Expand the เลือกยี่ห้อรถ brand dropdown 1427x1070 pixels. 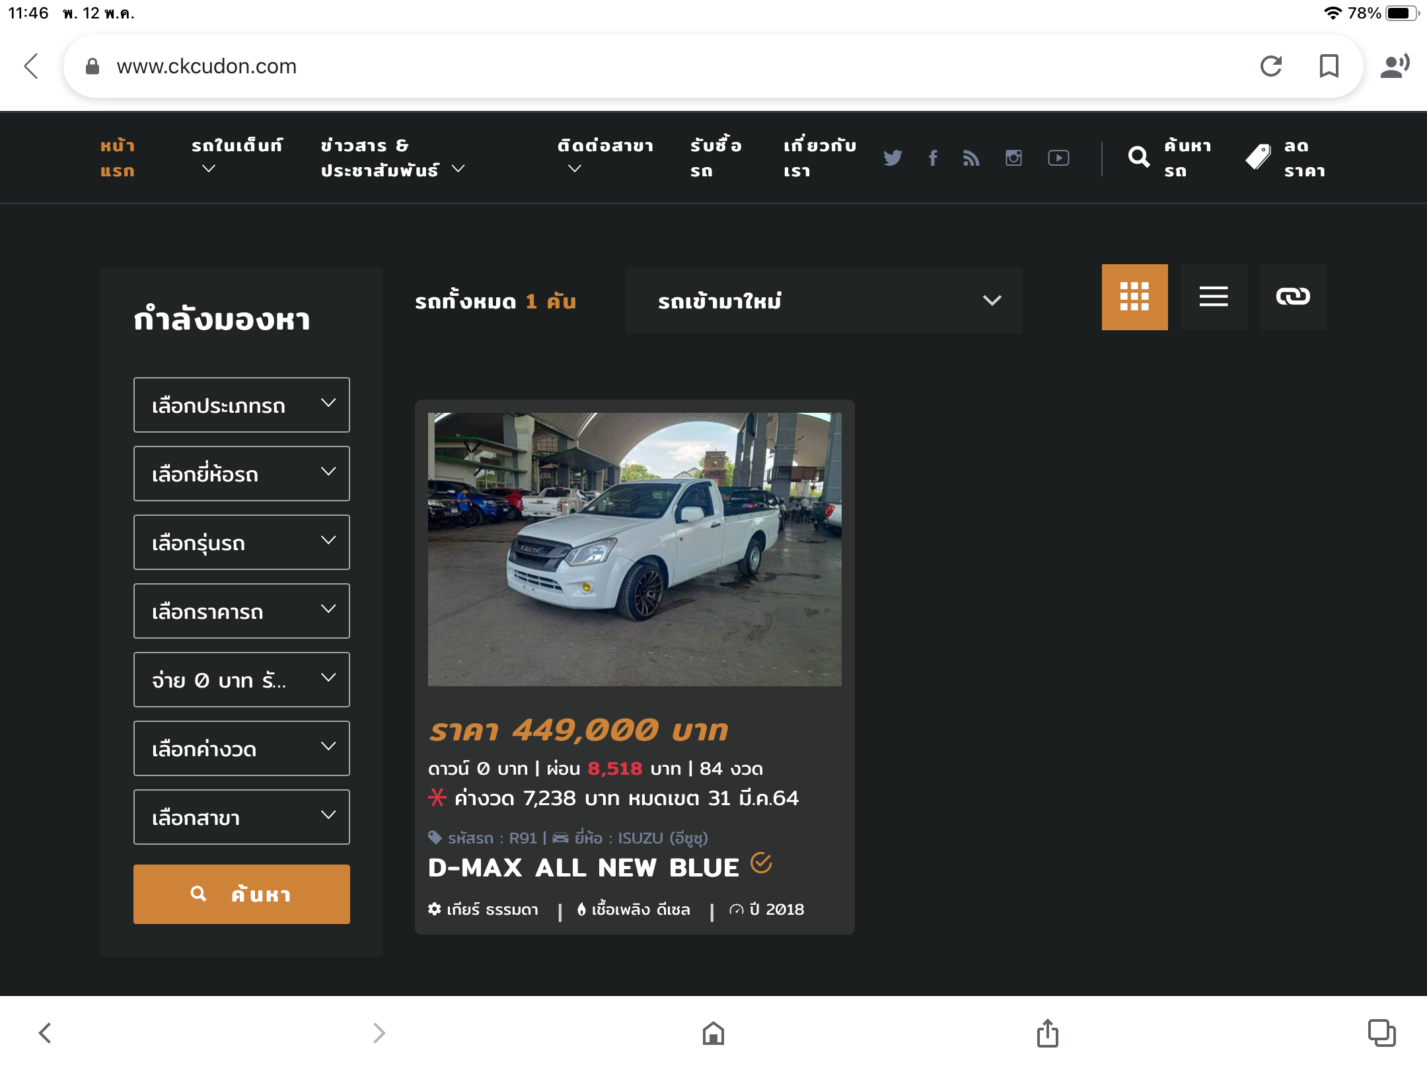[241, 474]
